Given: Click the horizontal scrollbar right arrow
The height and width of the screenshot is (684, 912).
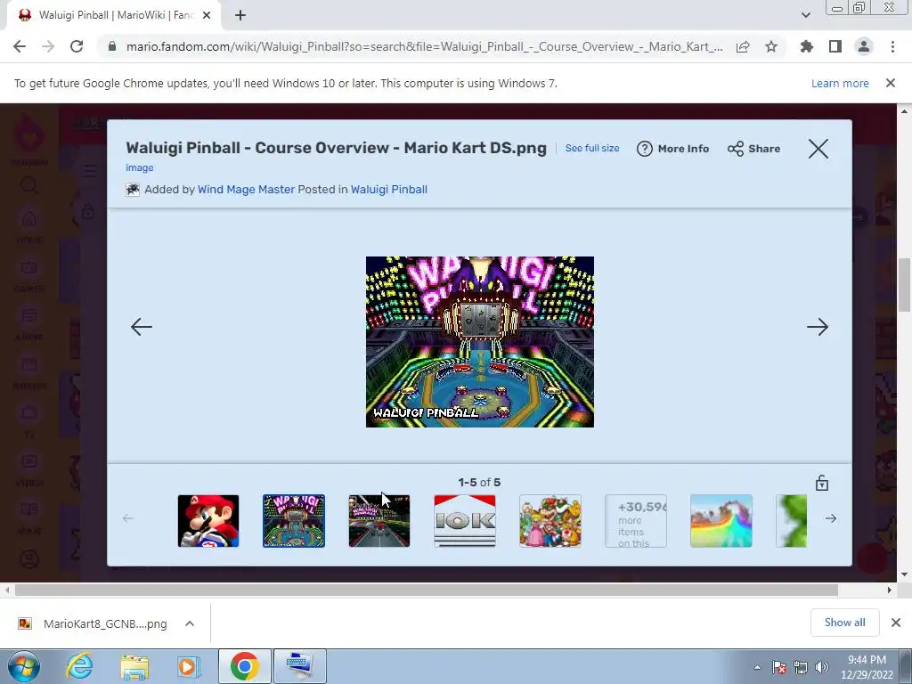Looking at the screenshot, I should pyautogui.click(x=890, y=590).
